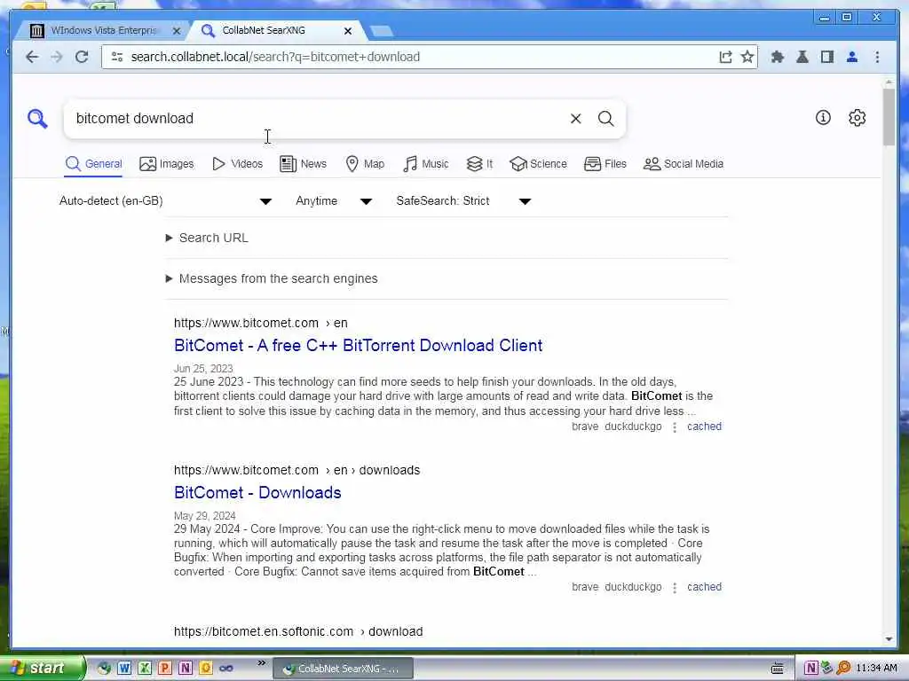
Task: Open the SearXNG about info icon
Action: 823,118
